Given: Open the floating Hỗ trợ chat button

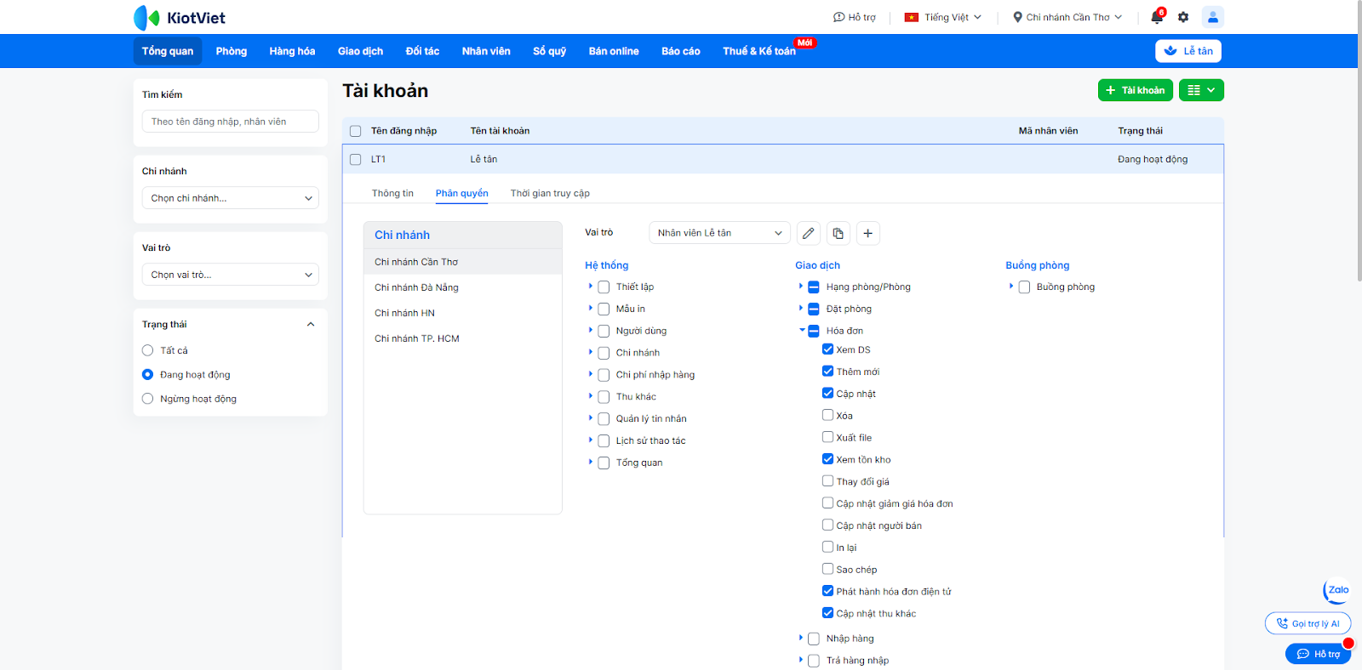Looking at the screenshot, I should click(x=1318, y=654).
